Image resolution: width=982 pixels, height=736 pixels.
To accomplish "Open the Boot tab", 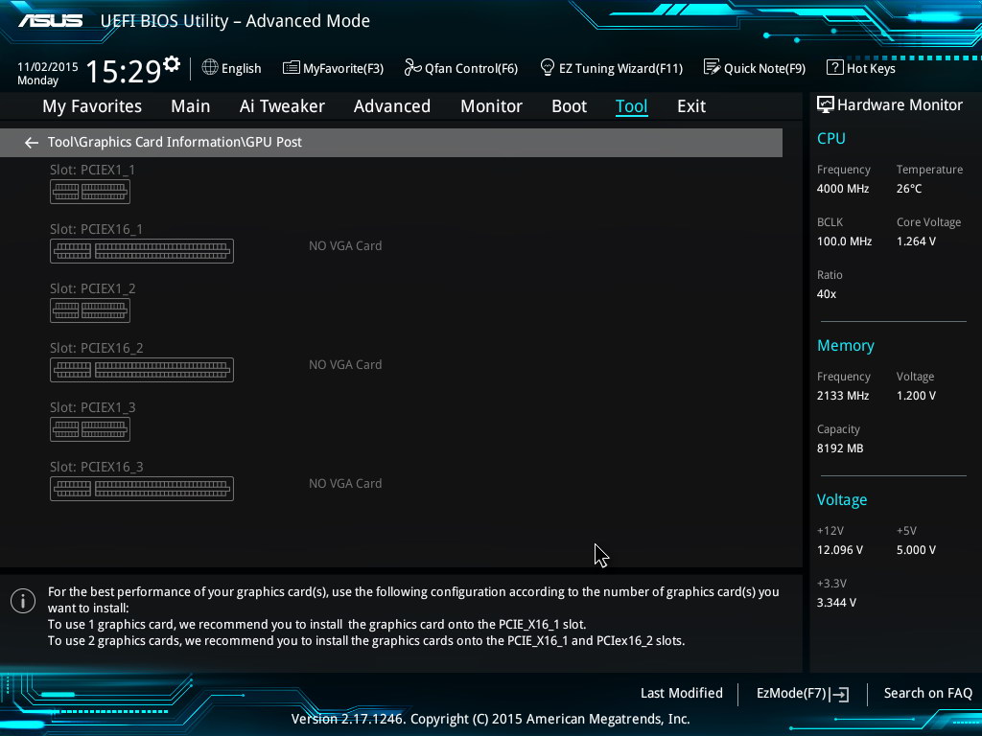I will tap(569, 106).
